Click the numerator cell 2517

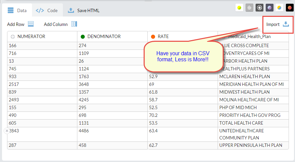42,85
